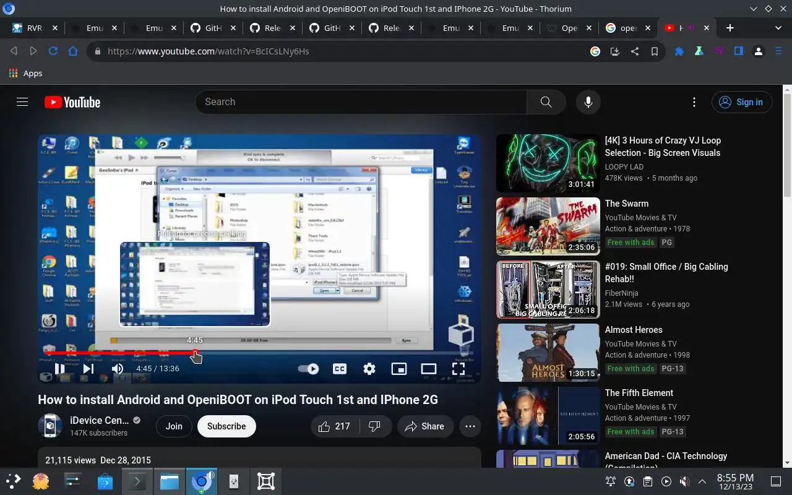792x495 pixels.
Task: Open the YouTube guide hamburger menu
Action: [x=22, y=102]
